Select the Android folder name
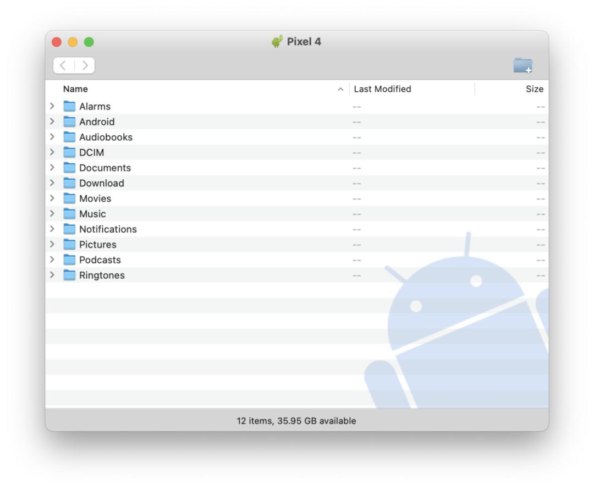Screen dimensions: 594x491 [97, 122]
